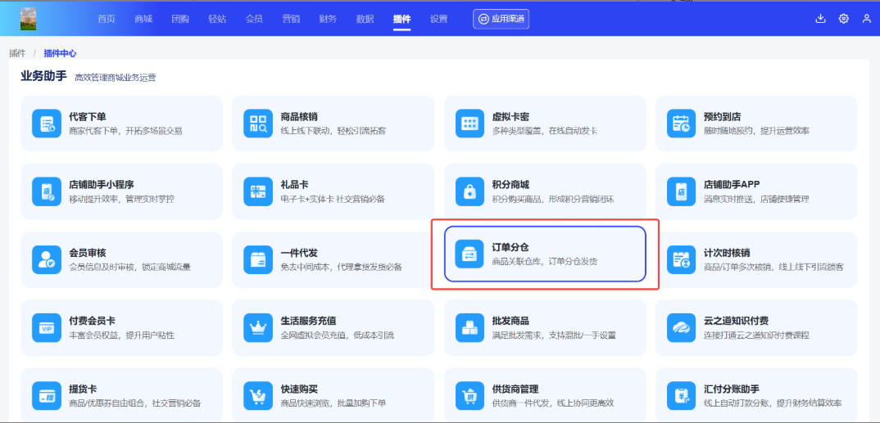Open settings gear icon in header

pos(843,19)
